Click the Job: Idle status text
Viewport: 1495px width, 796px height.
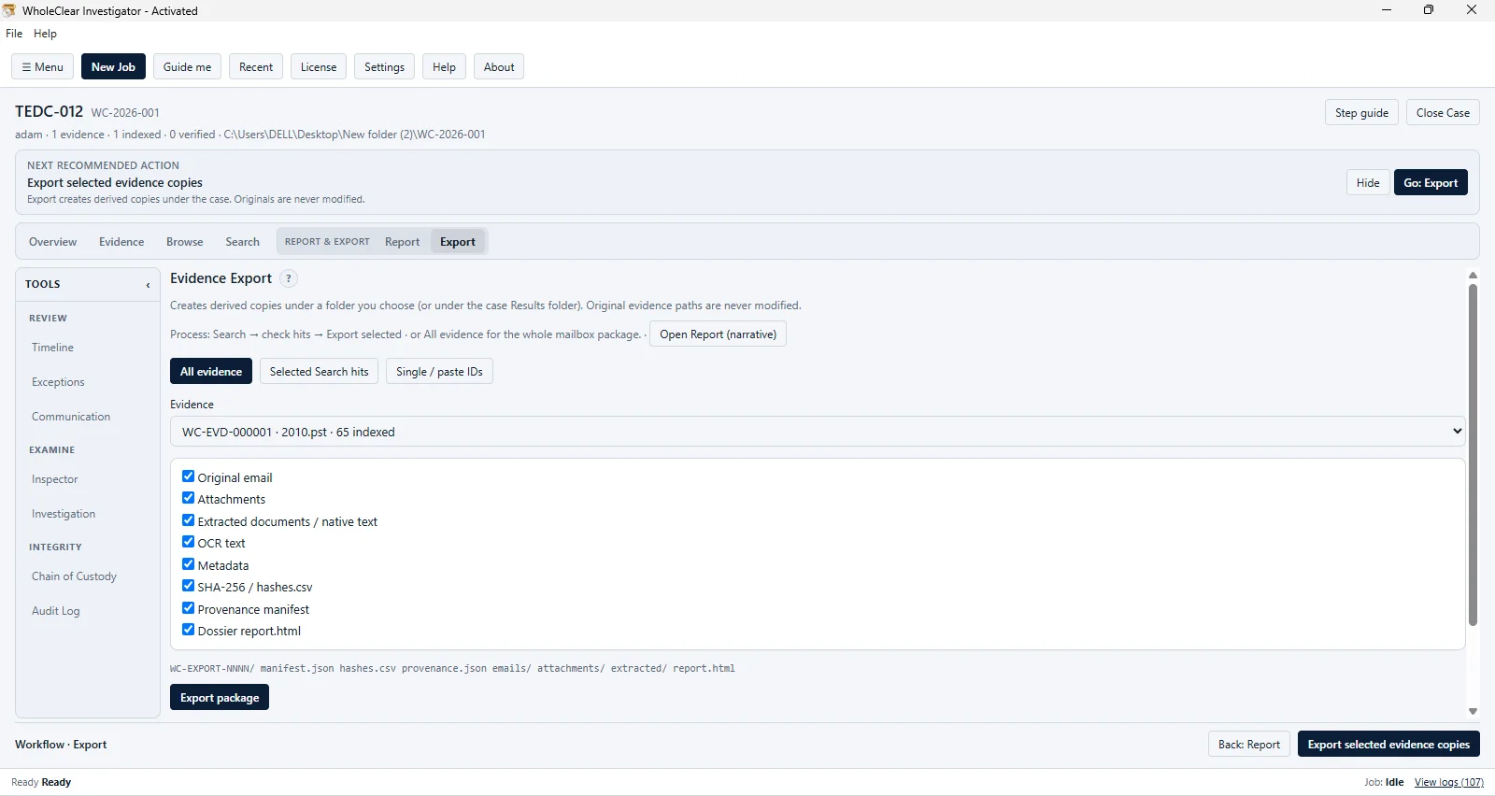(x=1384, y=783)
